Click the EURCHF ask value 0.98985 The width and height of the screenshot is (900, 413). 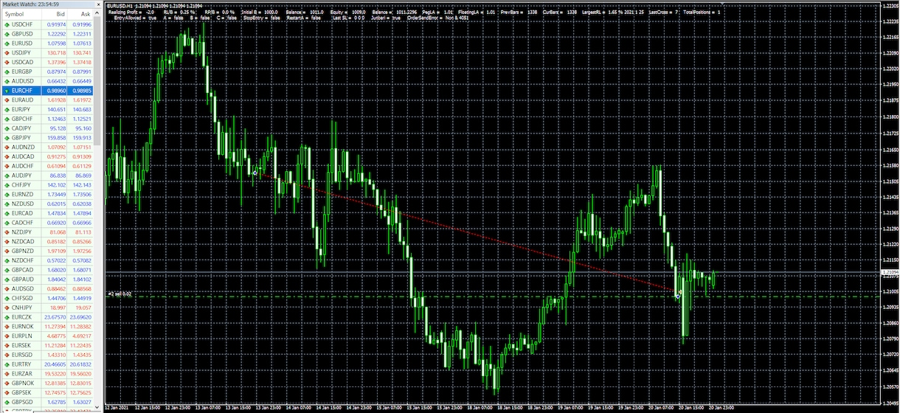tap(82, 91)
